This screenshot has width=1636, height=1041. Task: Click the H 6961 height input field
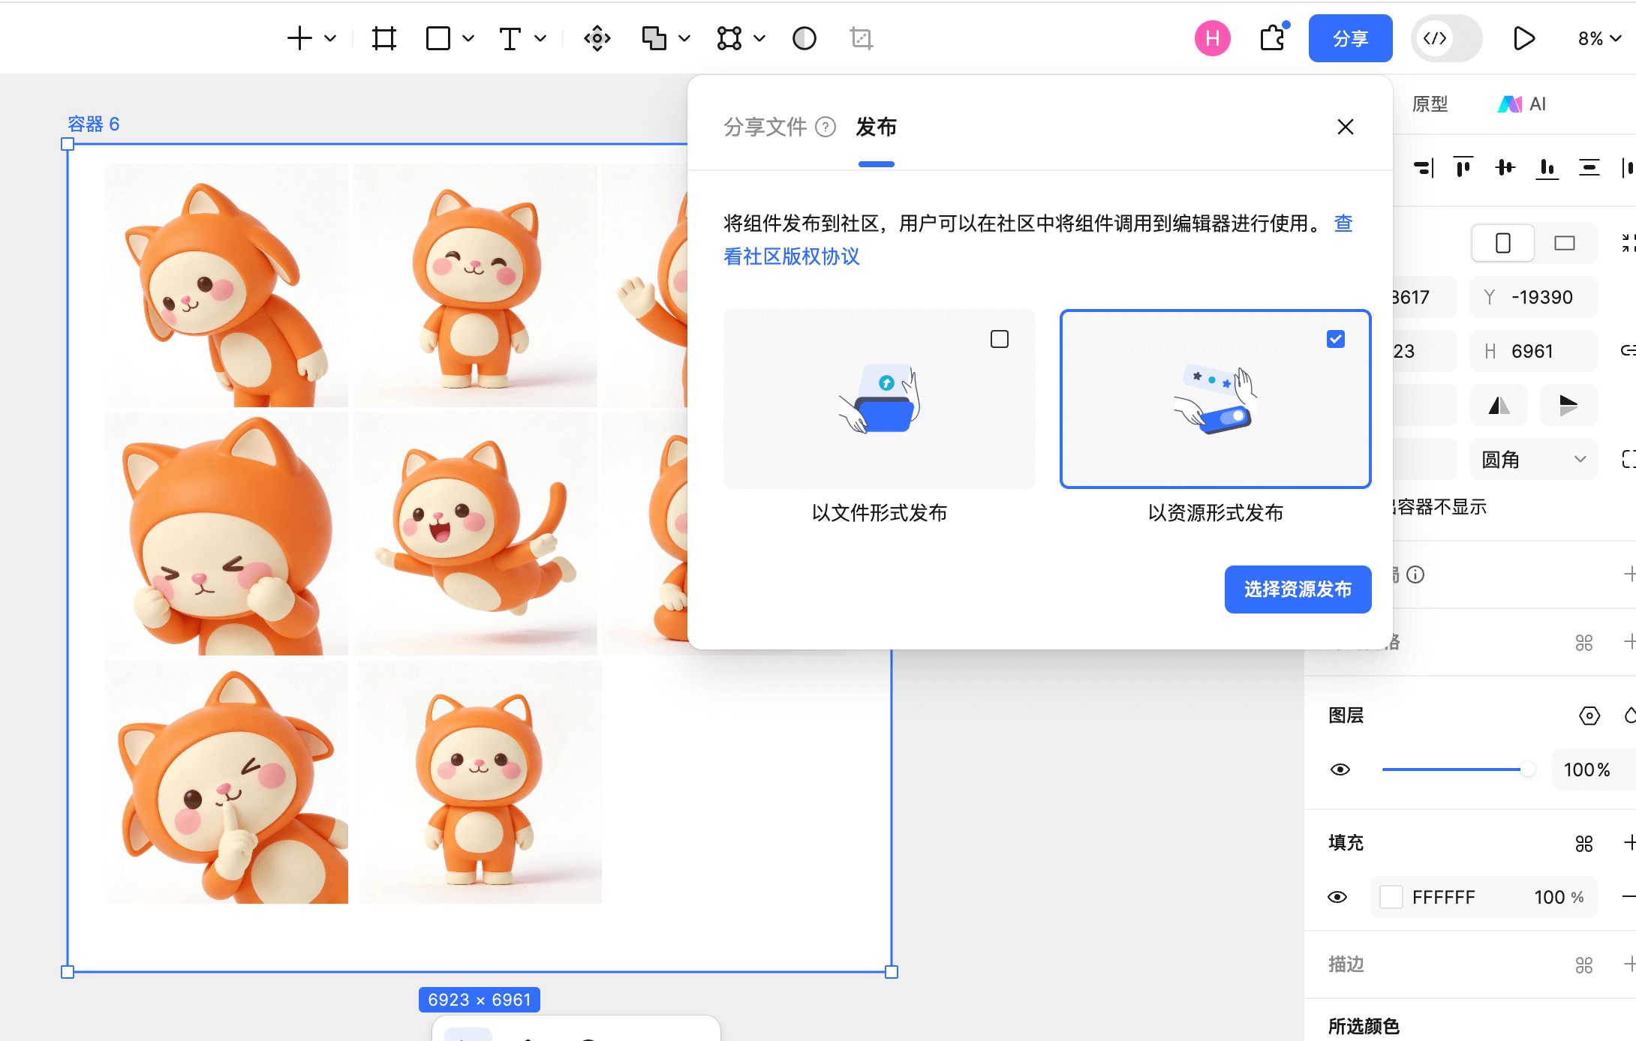pyautogui.click(x=1533, y=350)
